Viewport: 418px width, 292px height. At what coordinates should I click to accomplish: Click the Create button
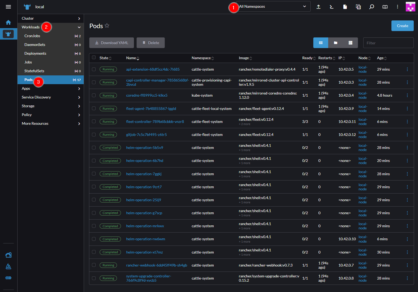[x=402, y=26]
